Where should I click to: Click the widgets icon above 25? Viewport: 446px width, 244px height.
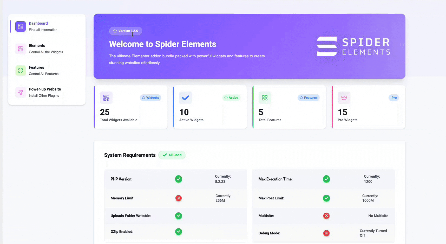click(106, 98)
